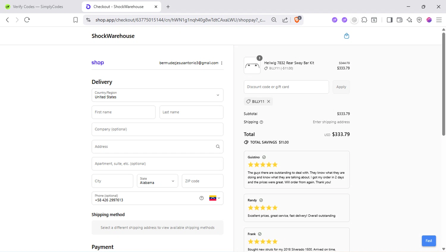Open the browser extensions puzzle icon
This screenshot has height=252, width=446.
tap(364, 20)
